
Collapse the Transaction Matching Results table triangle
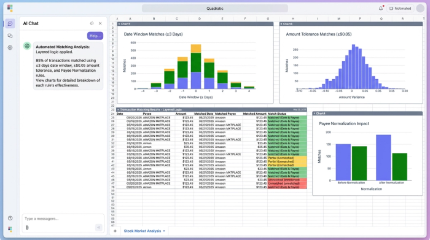pyautogui.click(x=118, y=110)
